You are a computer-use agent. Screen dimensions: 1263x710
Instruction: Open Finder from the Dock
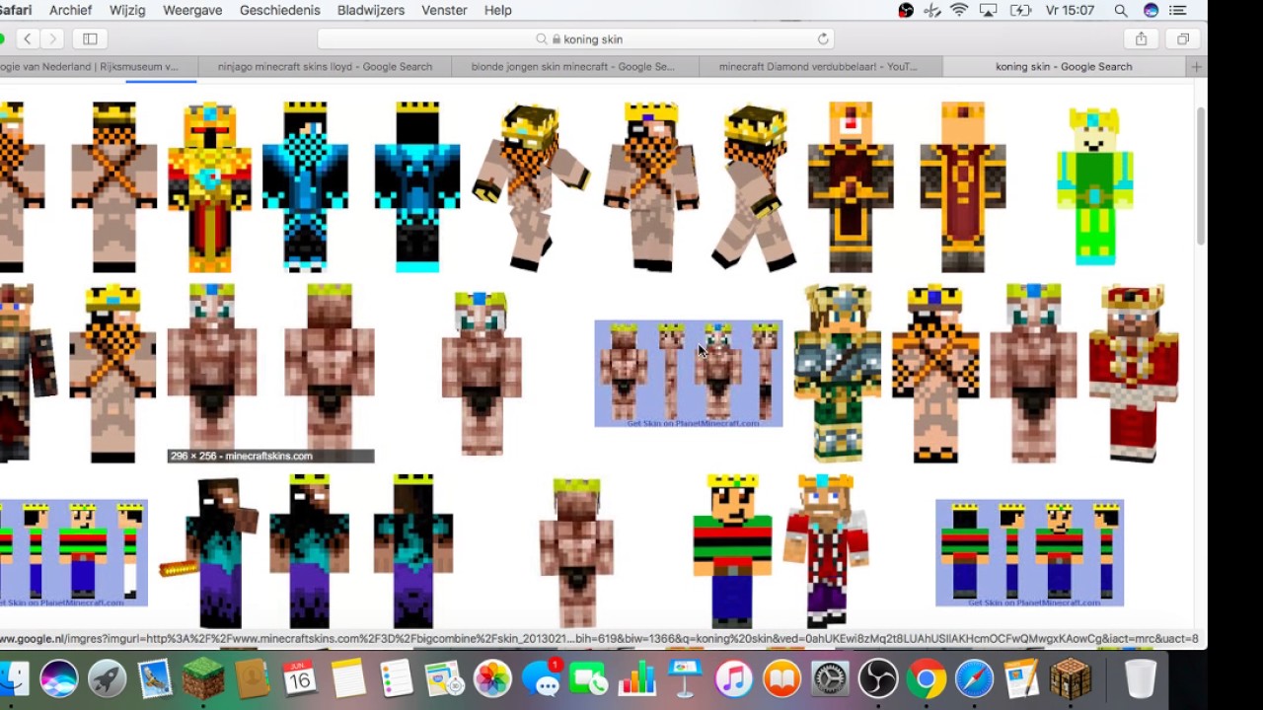(x=12, y=678)
